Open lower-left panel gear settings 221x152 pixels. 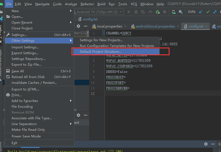pos(78,115)
